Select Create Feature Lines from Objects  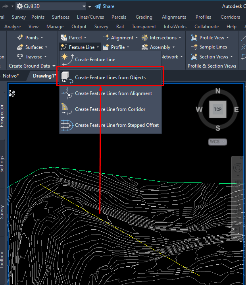point(110,78)
